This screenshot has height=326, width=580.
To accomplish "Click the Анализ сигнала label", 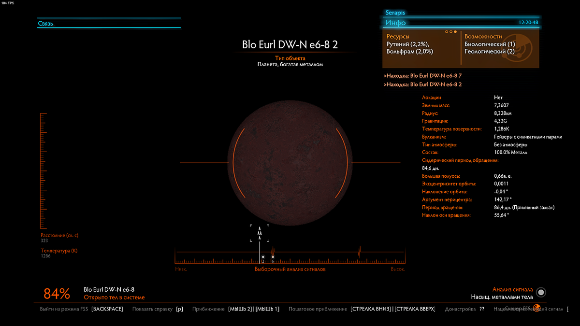I will (513, 289).
